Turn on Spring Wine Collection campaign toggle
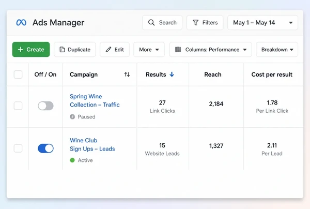 click(x=45, y=106)
